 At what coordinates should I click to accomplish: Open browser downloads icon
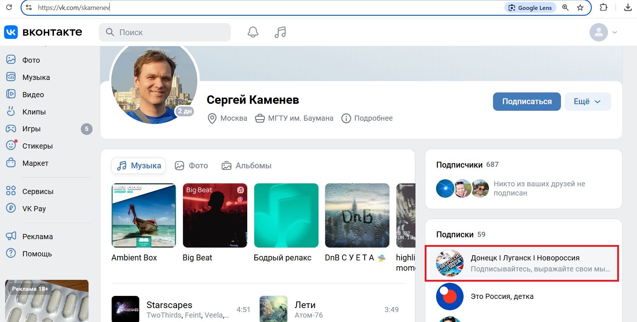(x=628, y=7)
